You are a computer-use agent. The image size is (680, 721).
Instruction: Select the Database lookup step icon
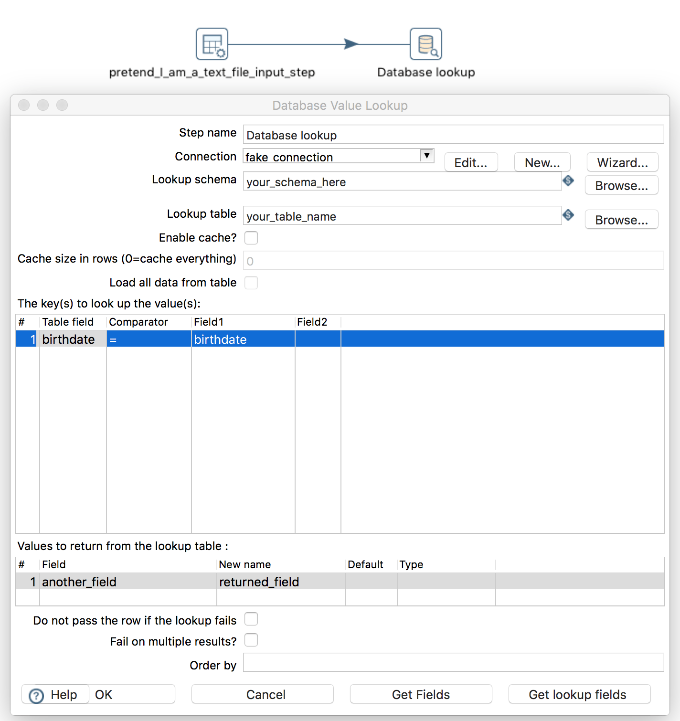pyautogui.click(x=425, y=44)
